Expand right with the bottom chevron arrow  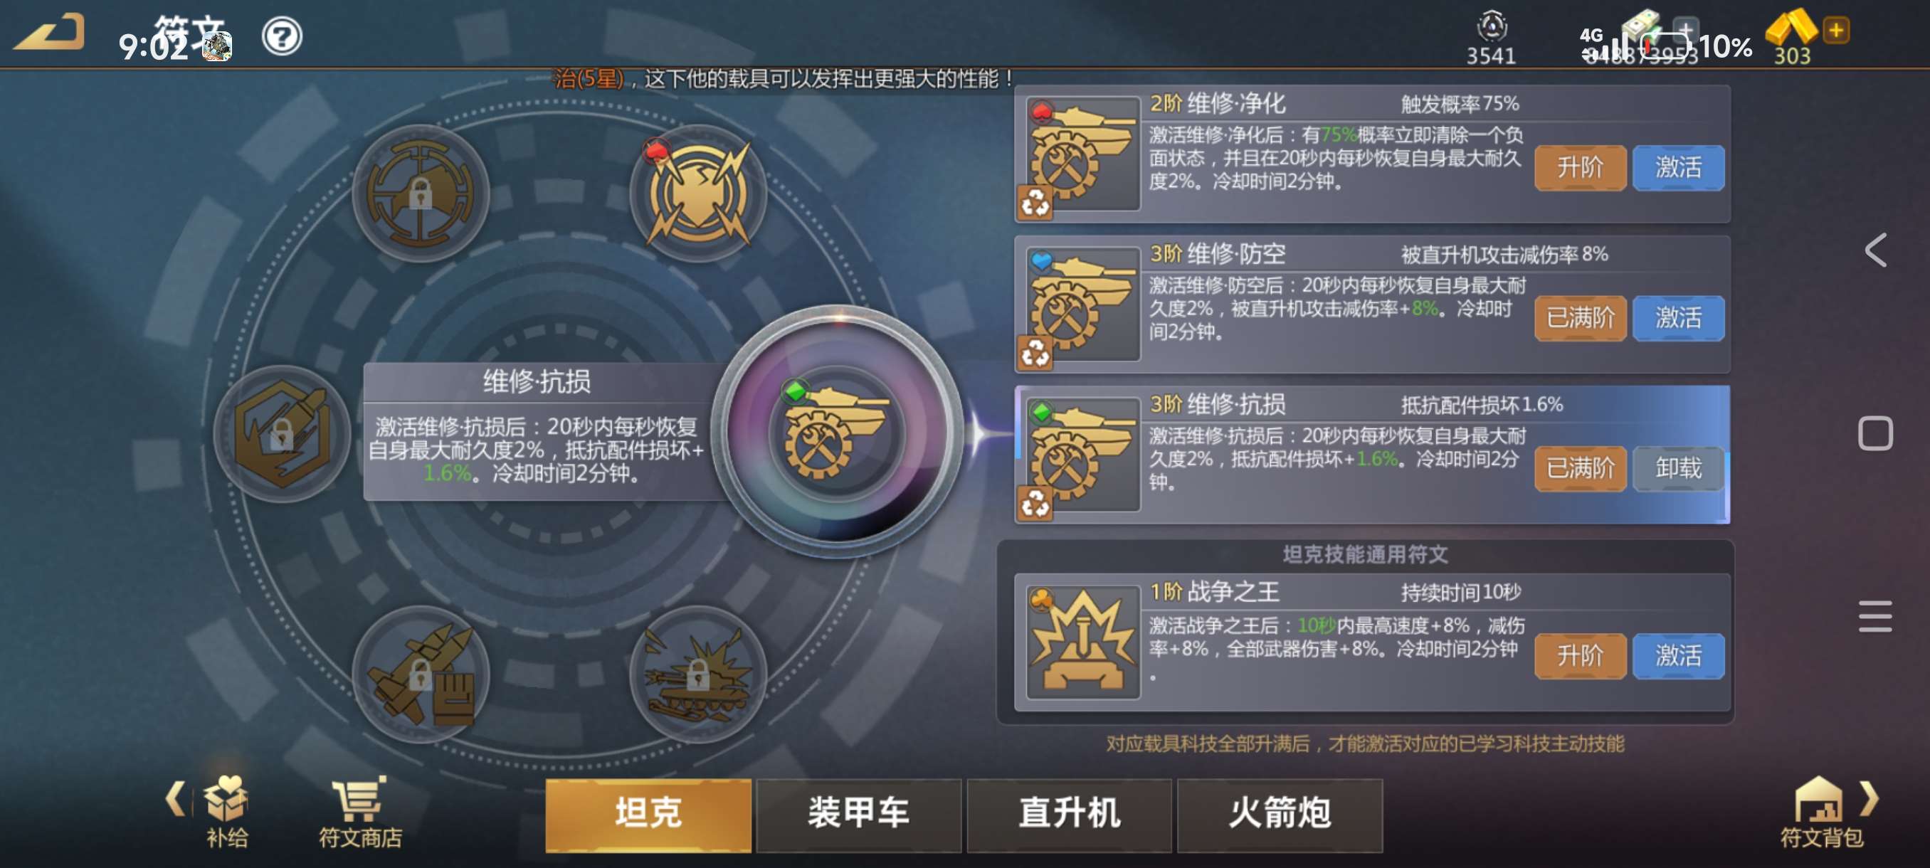coord(1870,798)
